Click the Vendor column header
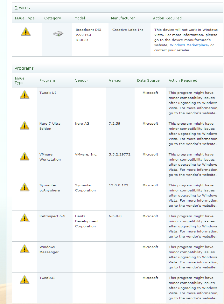The image size is (224, 304). tap(82, 80)
